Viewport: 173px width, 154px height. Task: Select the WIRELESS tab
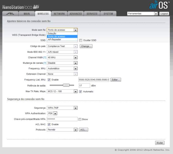click(x=43, y=14)
